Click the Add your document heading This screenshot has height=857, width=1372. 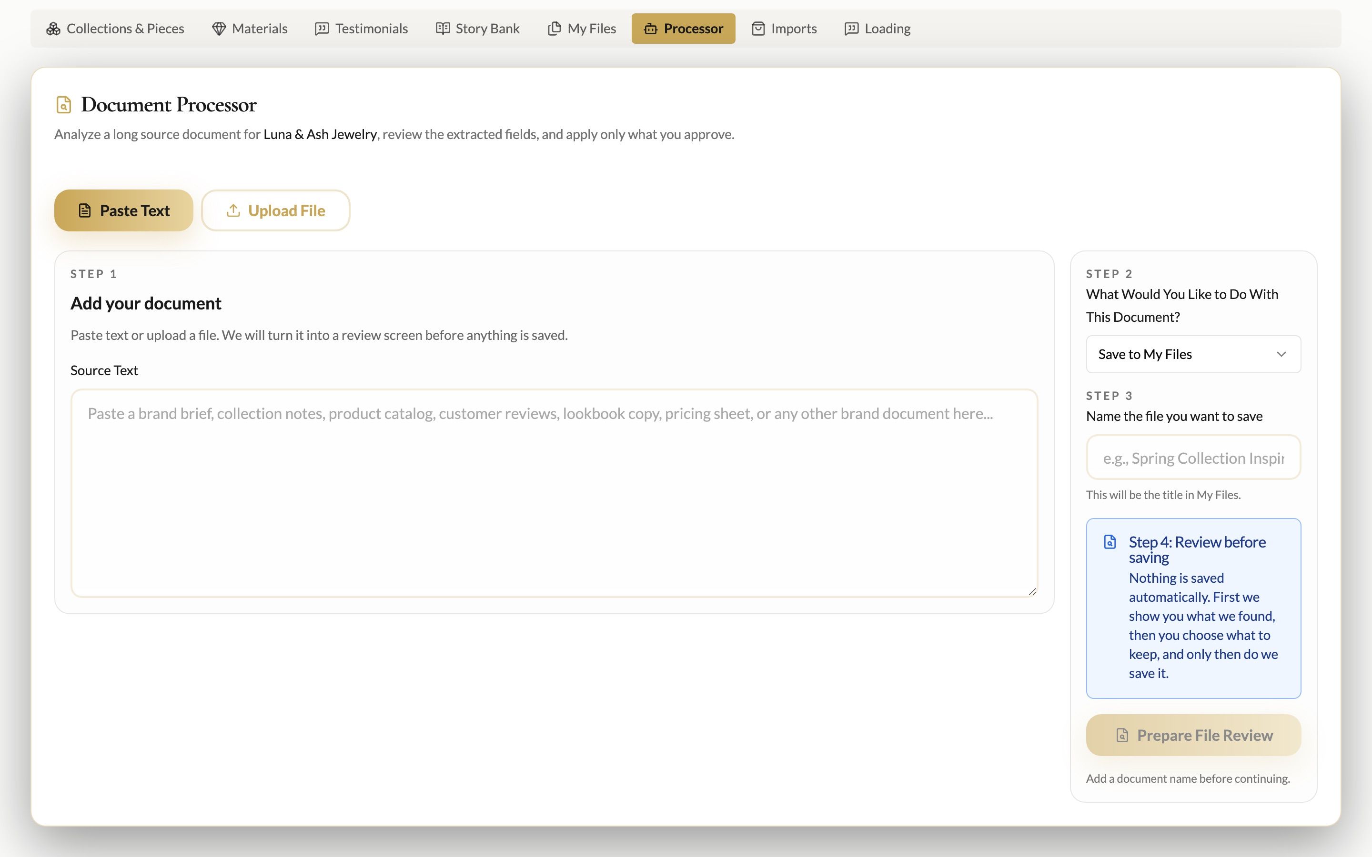coord(146,303)
